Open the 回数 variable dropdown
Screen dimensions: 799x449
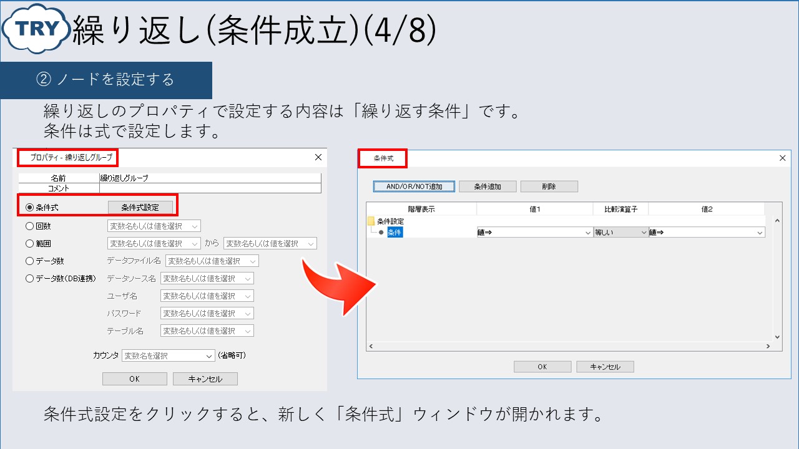coord(154,226)
